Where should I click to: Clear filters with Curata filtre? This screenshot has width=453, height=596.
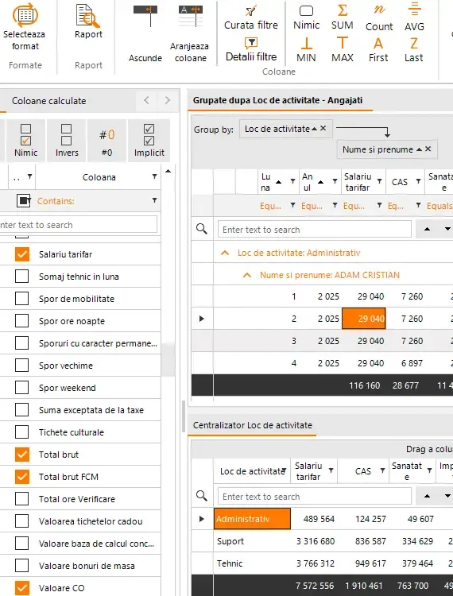[x=251, y=17]
